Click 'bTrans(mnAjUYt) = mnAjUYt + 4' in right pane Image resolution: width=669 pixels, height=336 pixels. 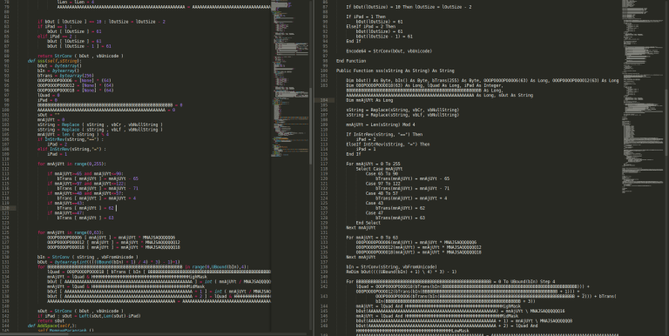412,198
